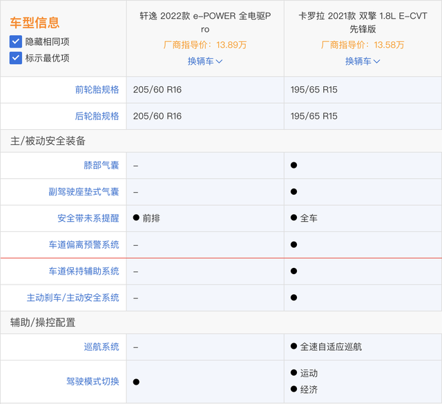Click the 厂商指导价 13.89万 price
The width and height of the screenshot is (442, 404).
point(205,45)
